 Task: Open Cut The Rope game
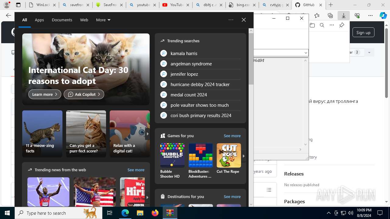pos(229,158)
